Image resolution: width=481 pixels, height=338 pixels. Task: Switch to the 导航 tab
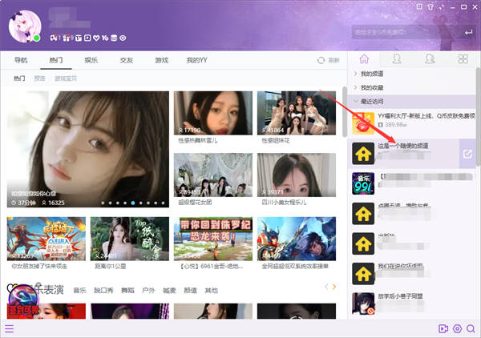click(21, 60)
